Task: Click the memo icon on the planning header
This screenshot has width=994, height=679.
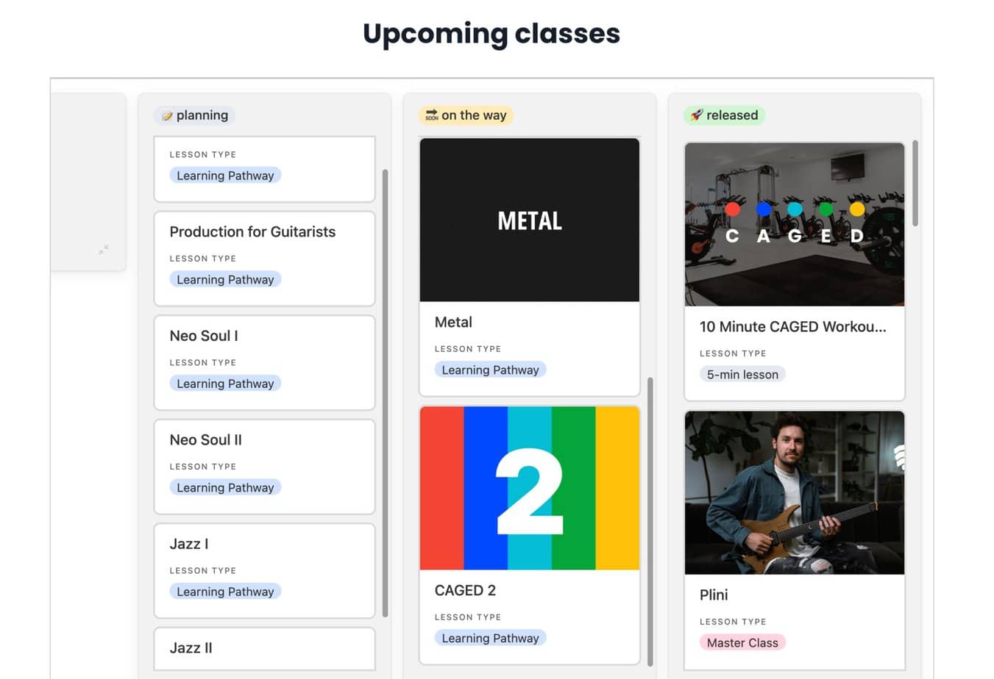Action: tap(168, 115)
